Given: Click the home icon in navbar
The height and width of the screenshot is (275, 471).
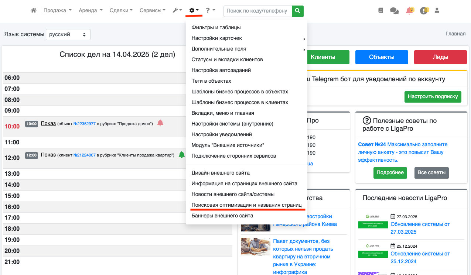Looking at the screenshot, I should 34,11.
